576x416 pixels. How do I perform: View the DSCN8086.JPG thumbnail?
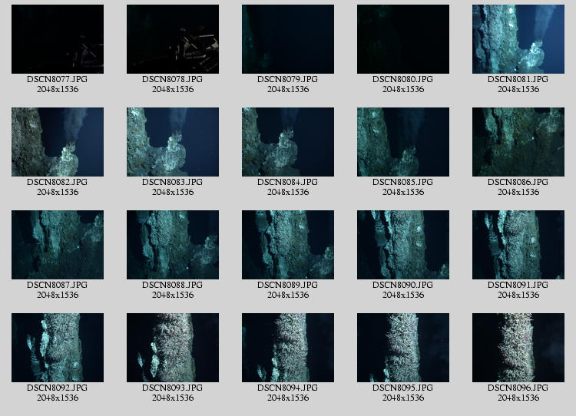518,142
